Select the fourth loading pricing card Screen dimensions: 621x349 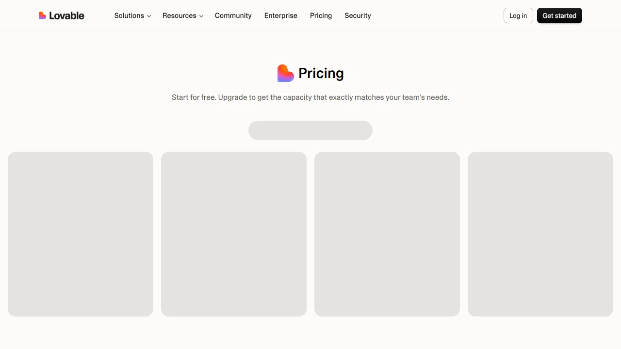[x=540, y=234]
